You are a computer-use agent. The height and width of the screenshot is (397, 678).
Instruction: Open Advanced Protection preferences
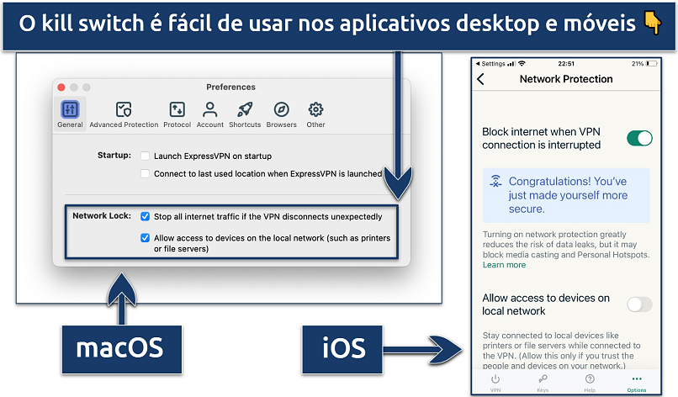pos(124,114)
